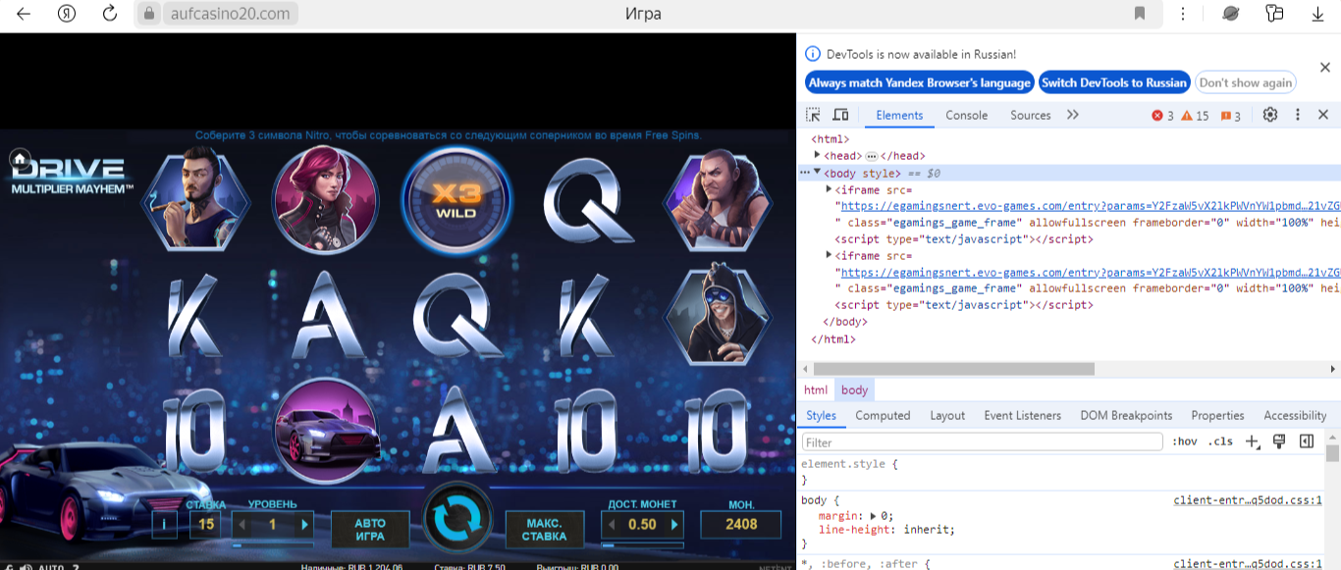The height and width of the screenshot is (570, 1341).
Task: Click the level slider bar under УРОВЕНЬ
Action: [273, 544]
